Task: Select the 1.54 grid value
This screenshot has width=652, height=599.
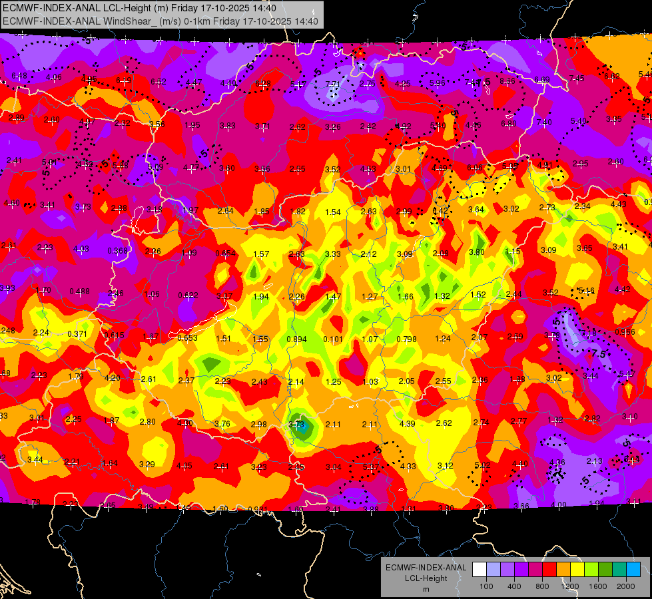Action: (332, 212)
